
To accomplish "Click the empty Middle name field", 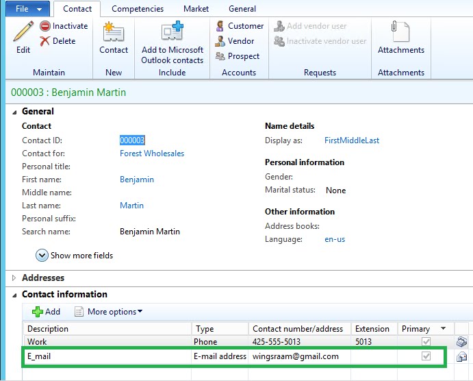I will point(151,193).
